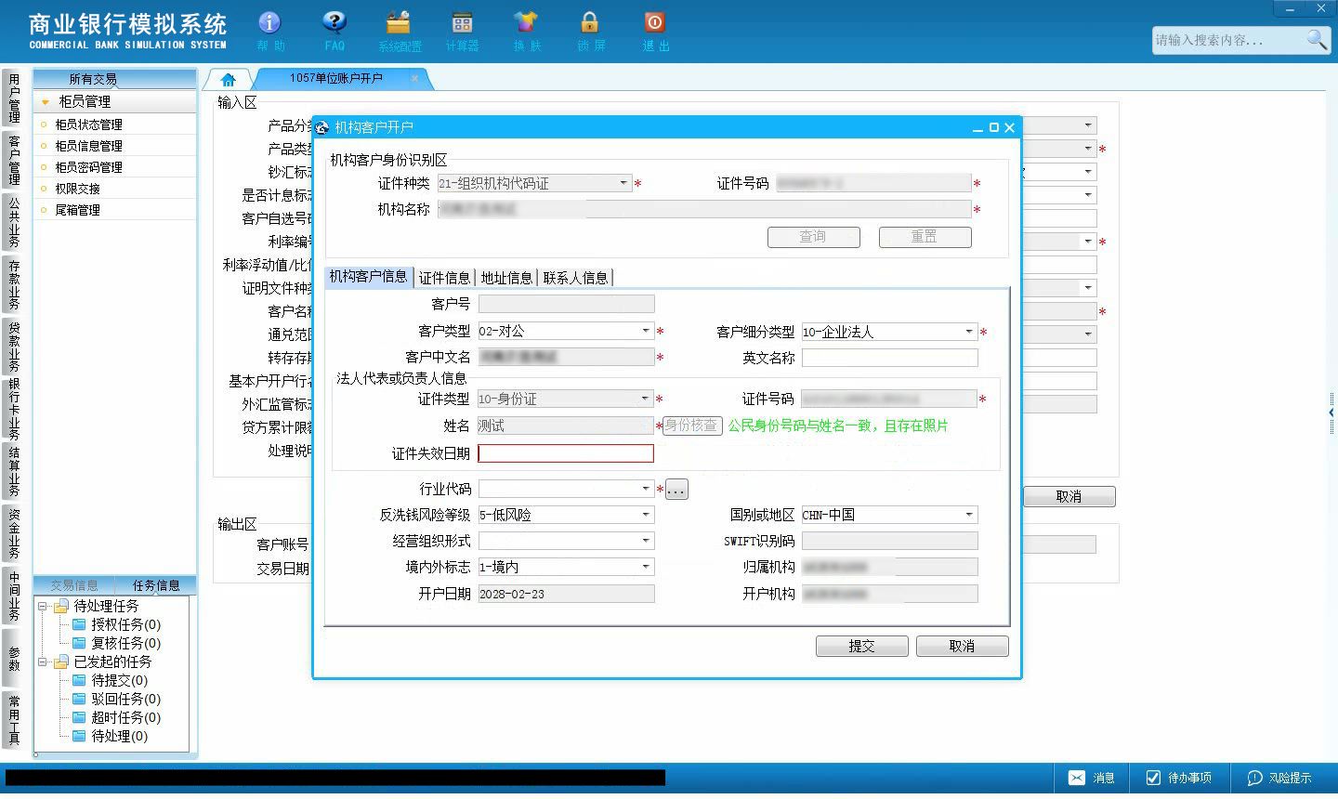The width and height of the screenshot is (1338, 799).
Task: Open the 证件类型 dropdown
Action: (x=645, y=399)
